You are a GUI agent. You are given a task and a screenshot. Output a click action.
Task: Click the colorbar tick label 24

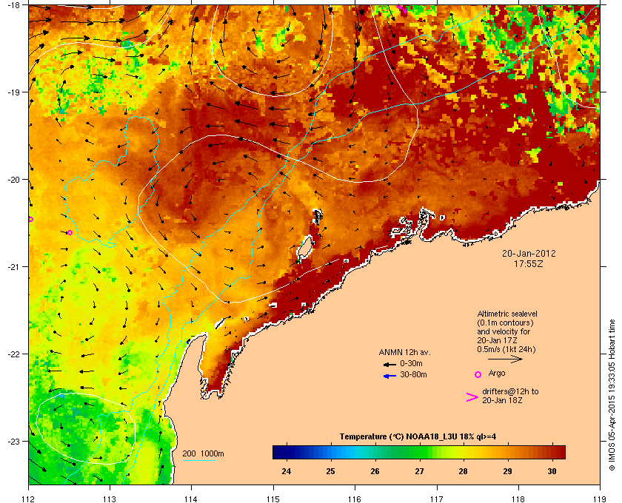pos(286,471)
